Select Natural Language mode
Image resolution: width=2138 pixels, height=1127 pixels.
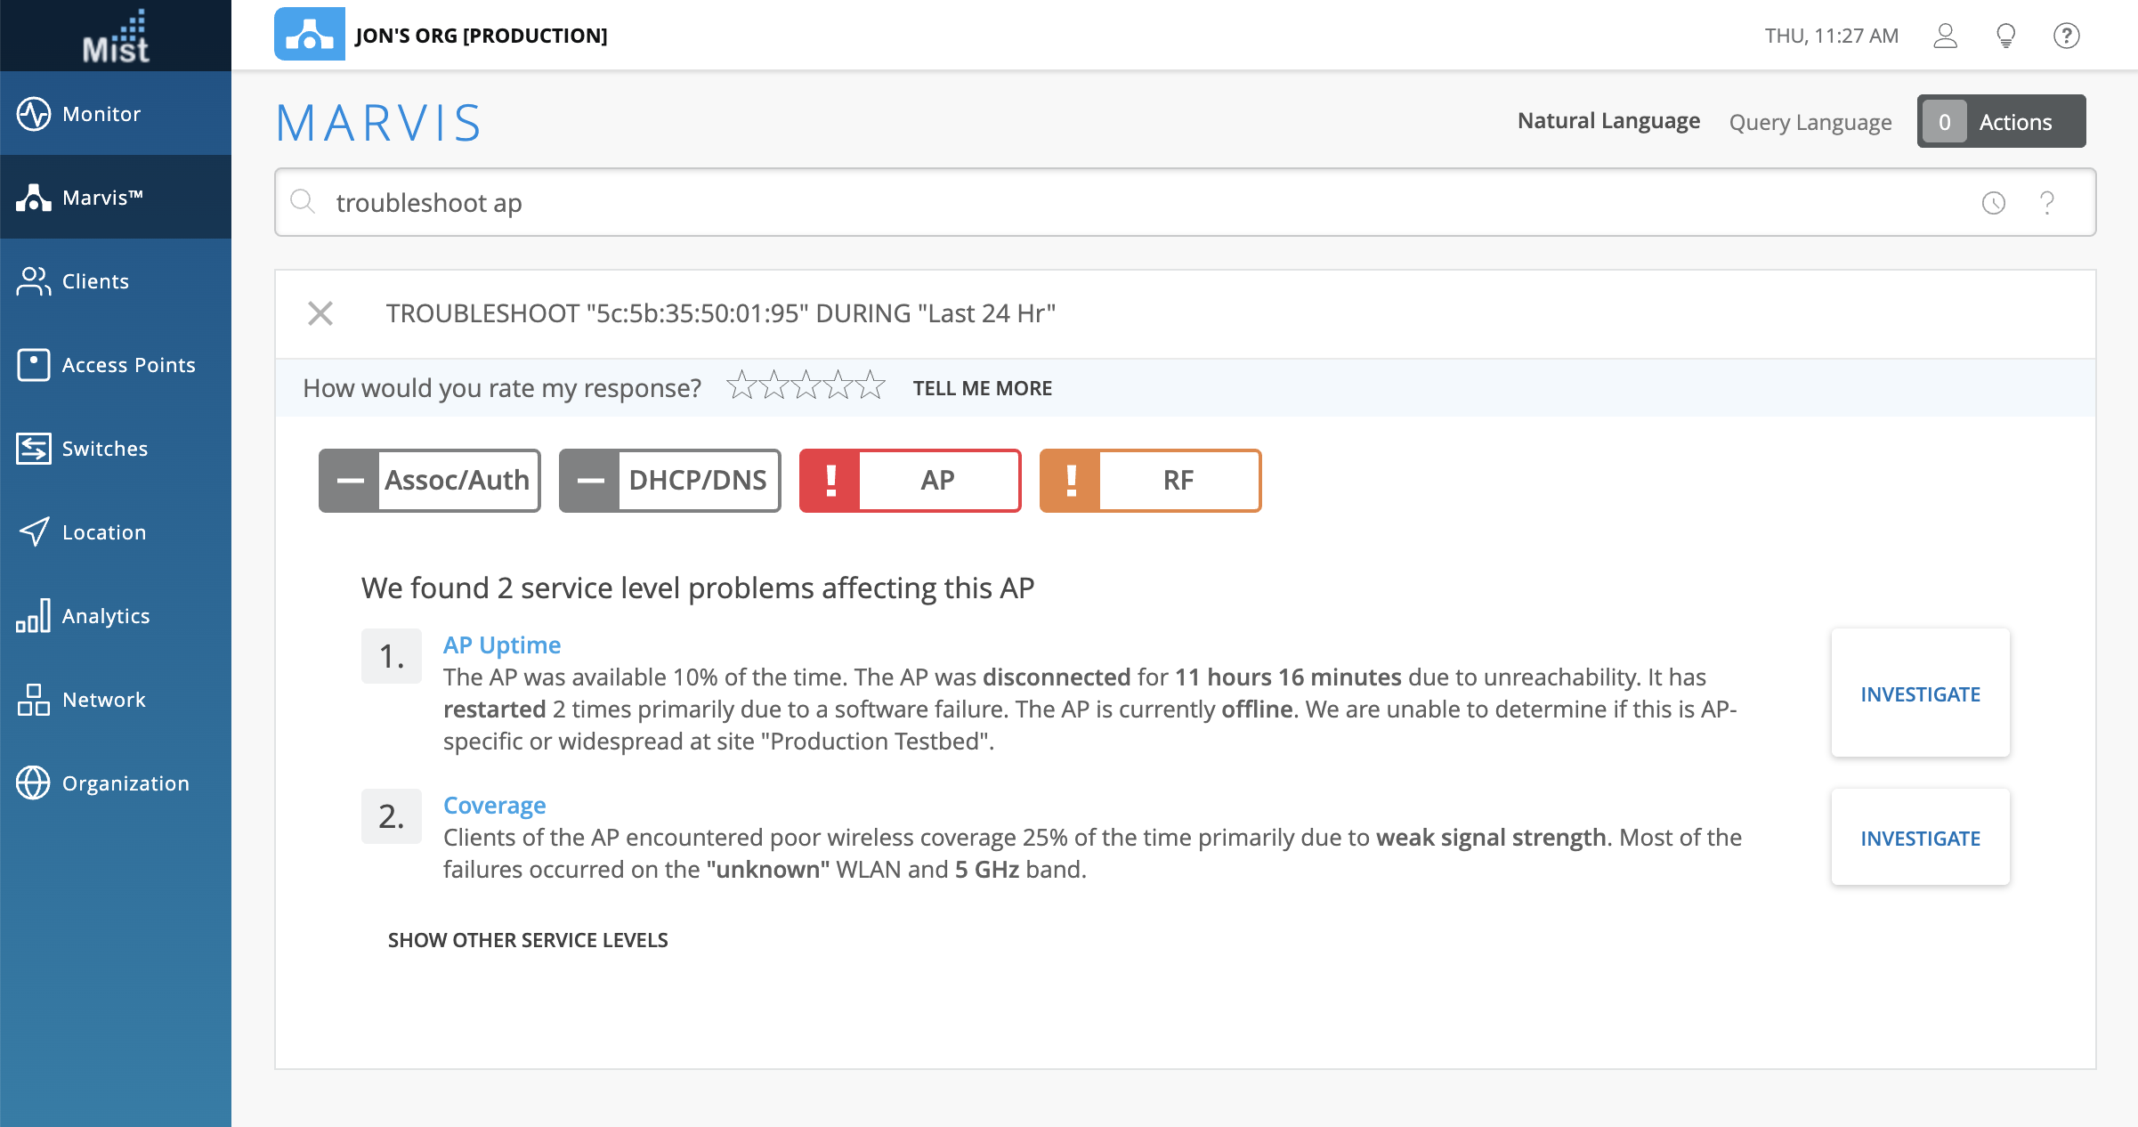point(1608,121)
